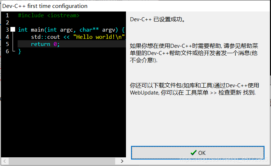Click the text mentioning WebUpdate
The image size is (271, 166).
click(194, 89)
